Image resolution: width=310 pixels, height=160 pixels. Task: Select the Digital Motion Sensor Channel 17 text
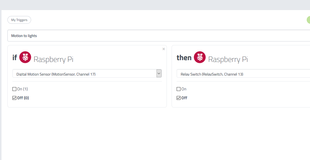(x=56, y=74)
